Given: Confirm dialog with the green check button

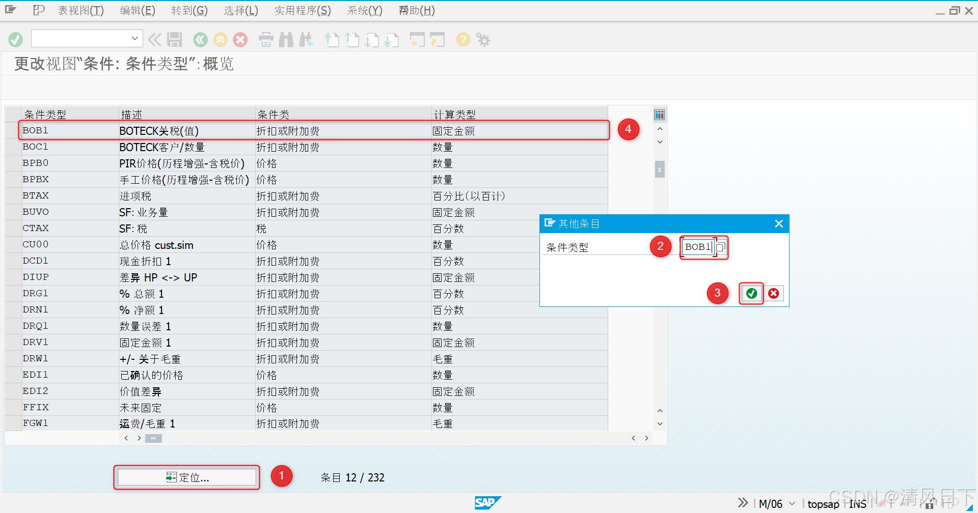Looking at the screenshot, I should 751,293.
